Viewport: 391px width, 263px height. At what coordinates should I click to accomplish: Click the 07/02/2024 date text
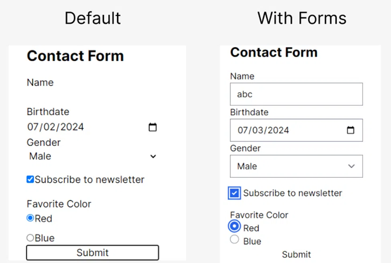click(56, 127)
